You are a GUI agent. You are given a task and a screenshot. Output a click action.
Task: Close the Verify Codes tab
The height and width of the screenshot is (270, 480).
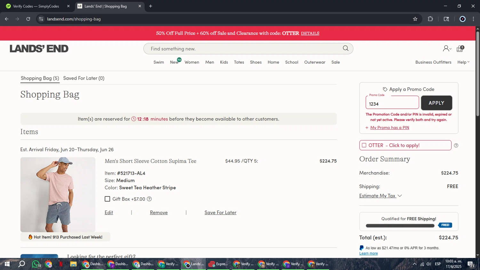68,6
